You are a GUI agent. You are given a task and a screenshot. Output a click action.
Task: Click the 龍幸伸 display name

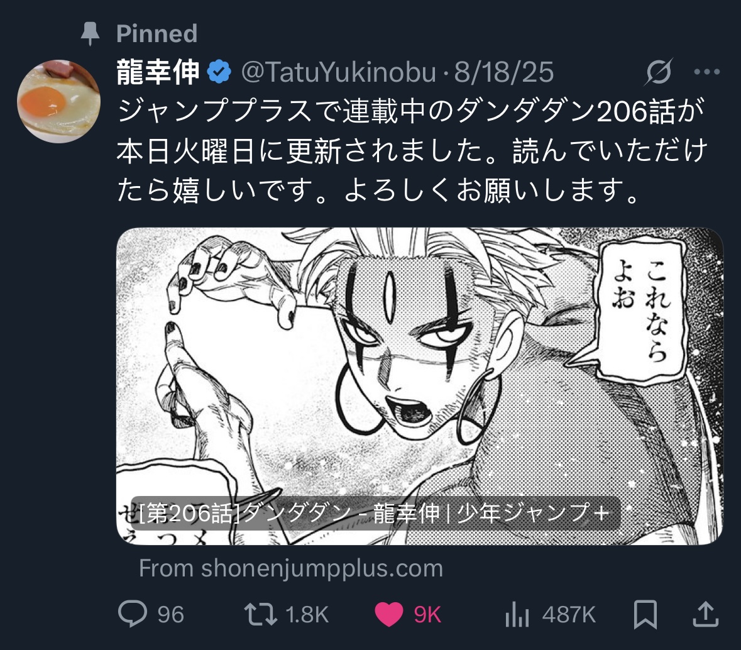pos(158,72)
